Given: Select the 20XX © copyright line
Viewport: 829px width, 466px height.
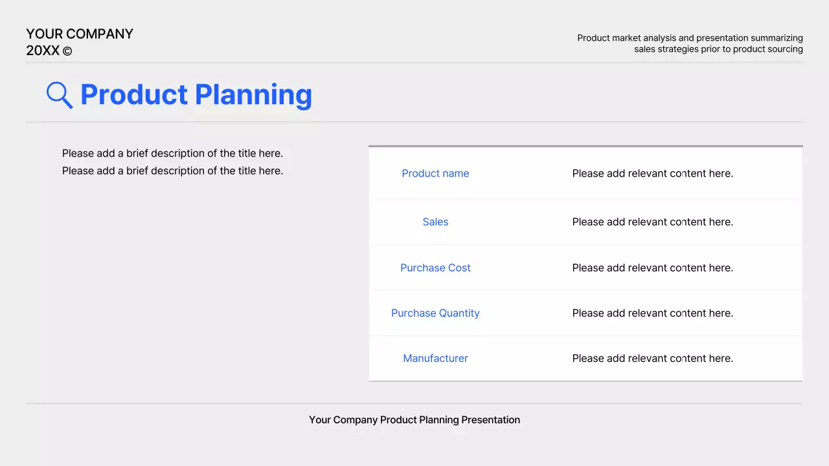Looking at the screenshot, I should [x=49, y=50].
